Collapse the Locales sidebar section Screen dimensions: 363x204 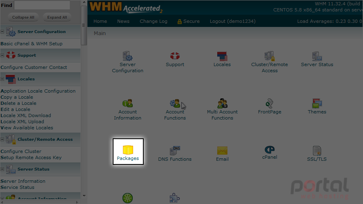point(2,79)
